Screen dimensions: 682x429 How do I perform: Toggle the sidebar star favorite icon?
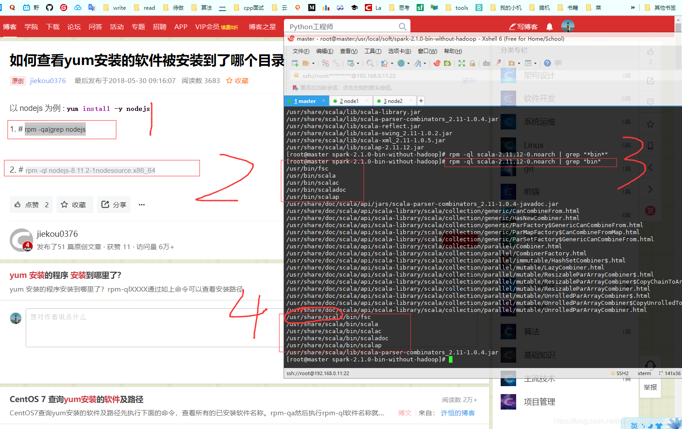tap(650, 124)
